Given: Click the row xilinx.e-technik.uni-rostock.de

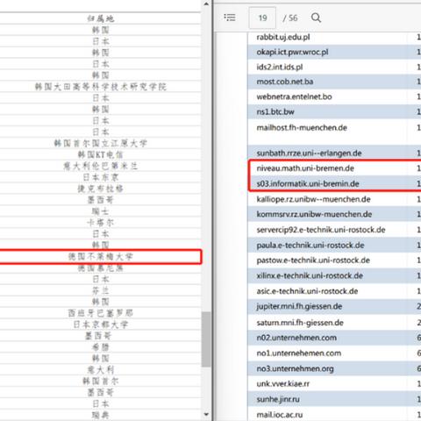Looking at the screenshot, I should (334, 275).
